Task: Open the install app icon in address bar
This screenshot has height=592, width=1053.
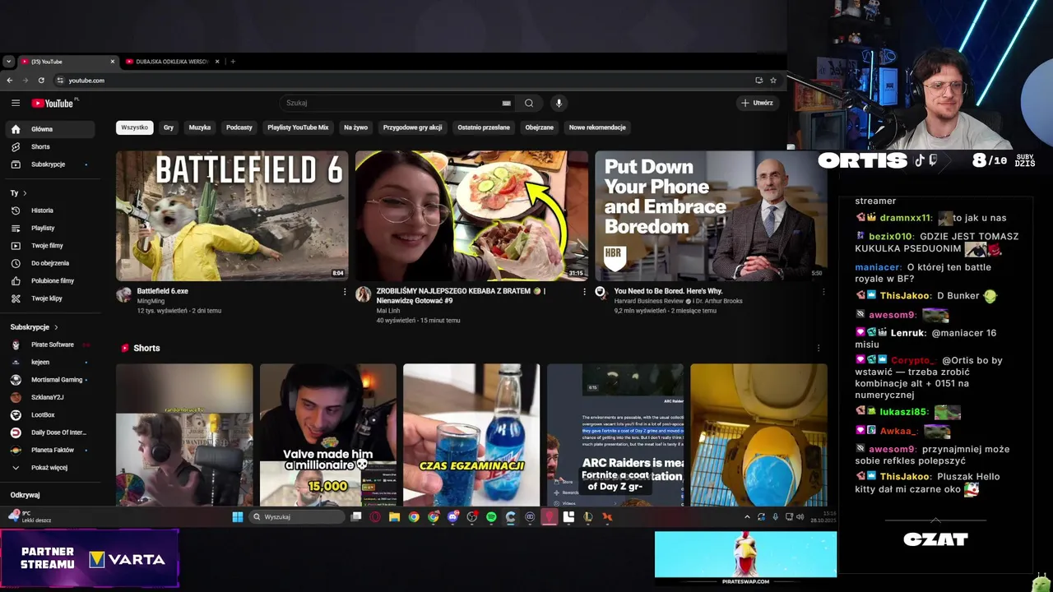Action: coord(758,80)
